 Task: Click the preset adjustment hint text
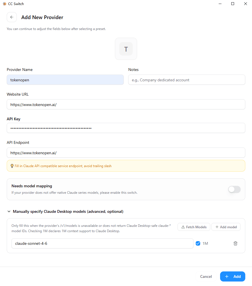[x=56, y=29]
